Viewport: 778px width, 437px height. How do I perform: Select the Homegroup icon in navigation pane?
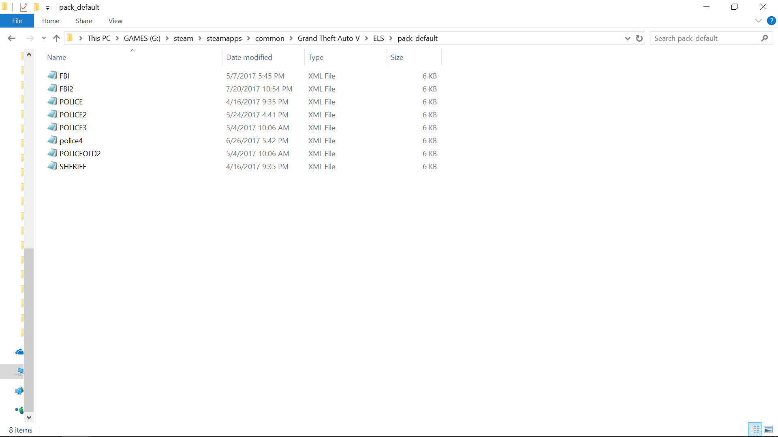[x=19, y=410]
